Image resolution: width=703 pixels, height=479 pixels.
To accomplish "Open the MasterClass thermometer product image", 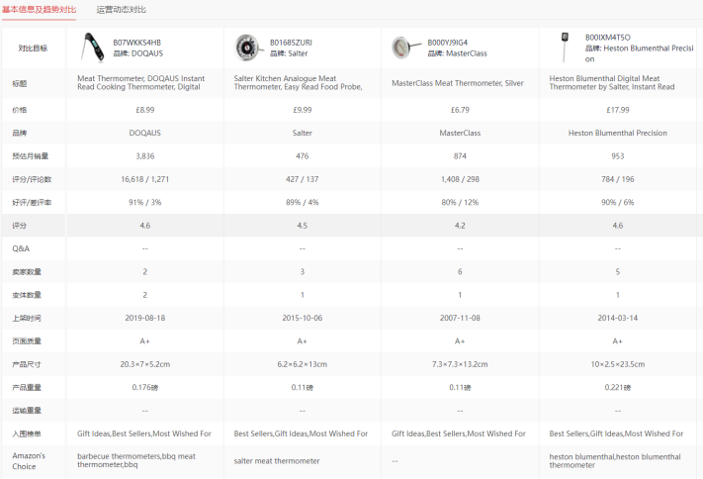I will pyautogui.click(x=405, y=48).
